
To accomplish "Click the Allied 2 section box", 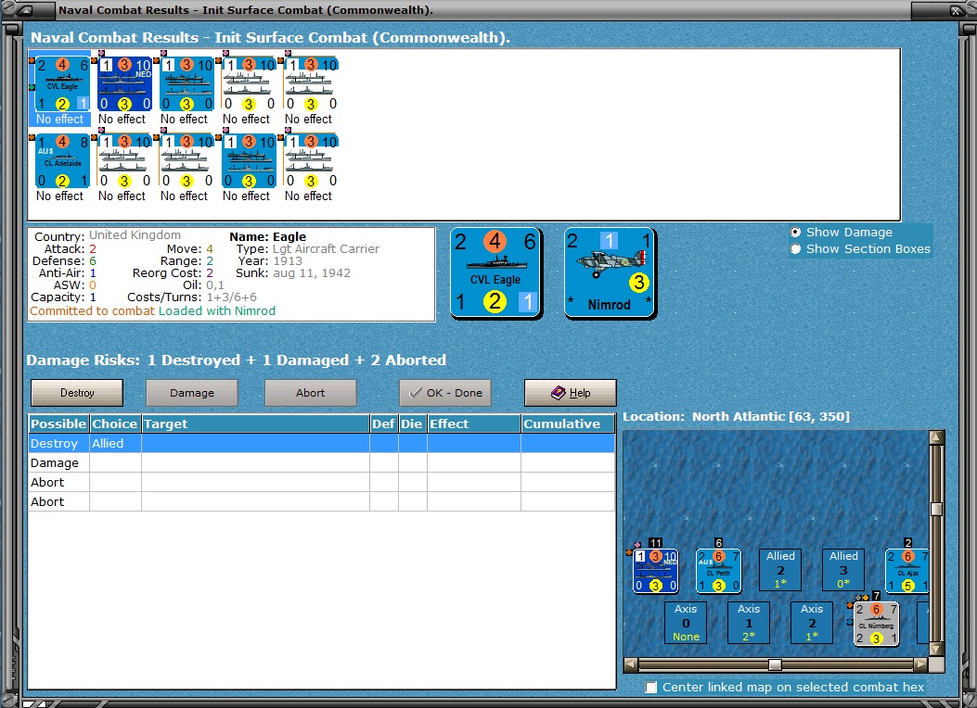I will tap(780, 569).
